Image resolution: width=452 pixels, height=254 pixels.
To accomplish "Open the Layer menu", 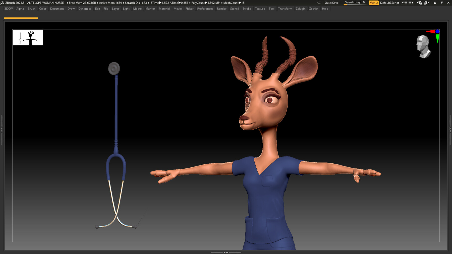I will click(x=116, y=9).
